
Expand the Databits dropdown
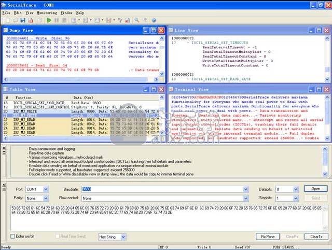point(296,189)
